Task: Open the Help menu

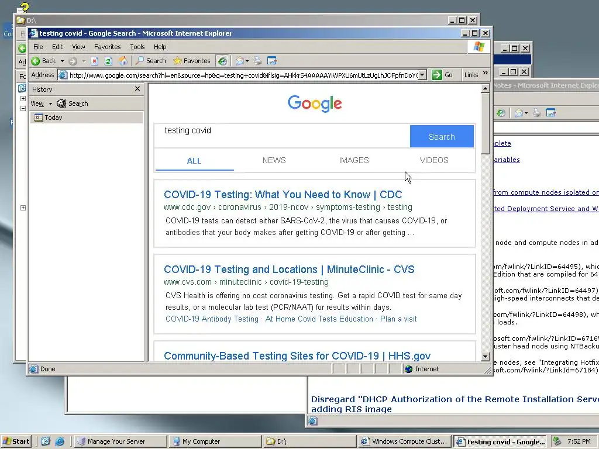Action: (x=160, y=47)
